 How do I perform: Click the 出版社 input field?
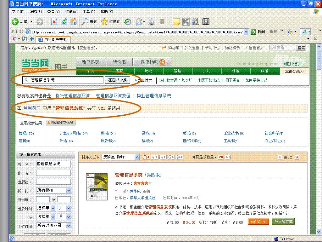coord(53,182)
